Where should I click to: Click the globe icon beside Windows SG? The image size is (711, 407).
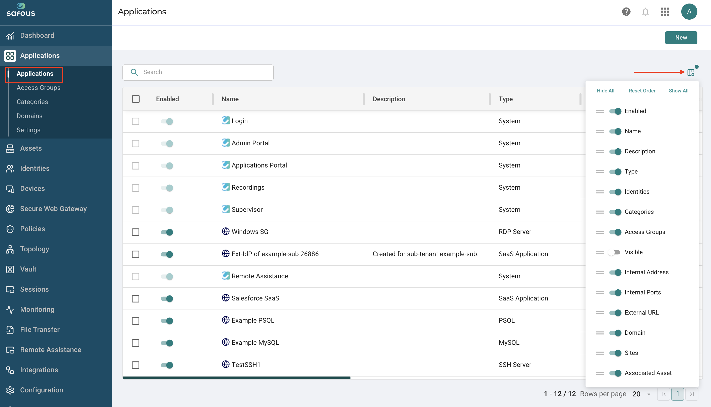225,231
